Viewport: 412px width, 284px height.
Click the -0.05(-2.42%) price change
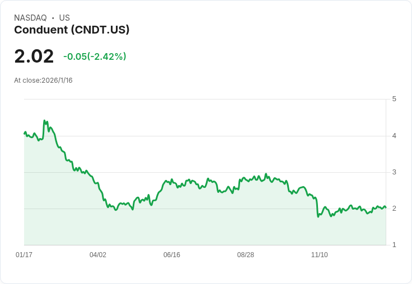(95, 56)
